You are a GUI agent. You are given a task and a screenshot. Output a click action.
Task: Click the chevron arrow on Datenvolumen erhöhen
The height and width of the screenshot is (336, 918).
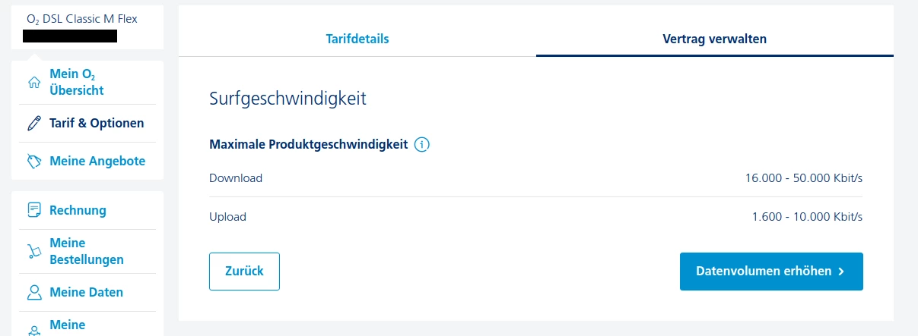[840, 272]
